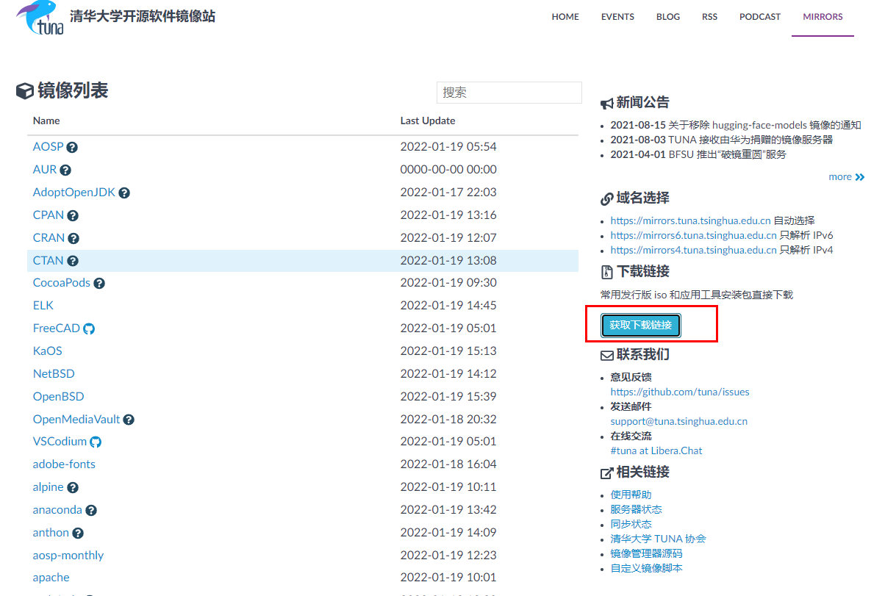Open the 服务器状态 link

tap(637, 509)
